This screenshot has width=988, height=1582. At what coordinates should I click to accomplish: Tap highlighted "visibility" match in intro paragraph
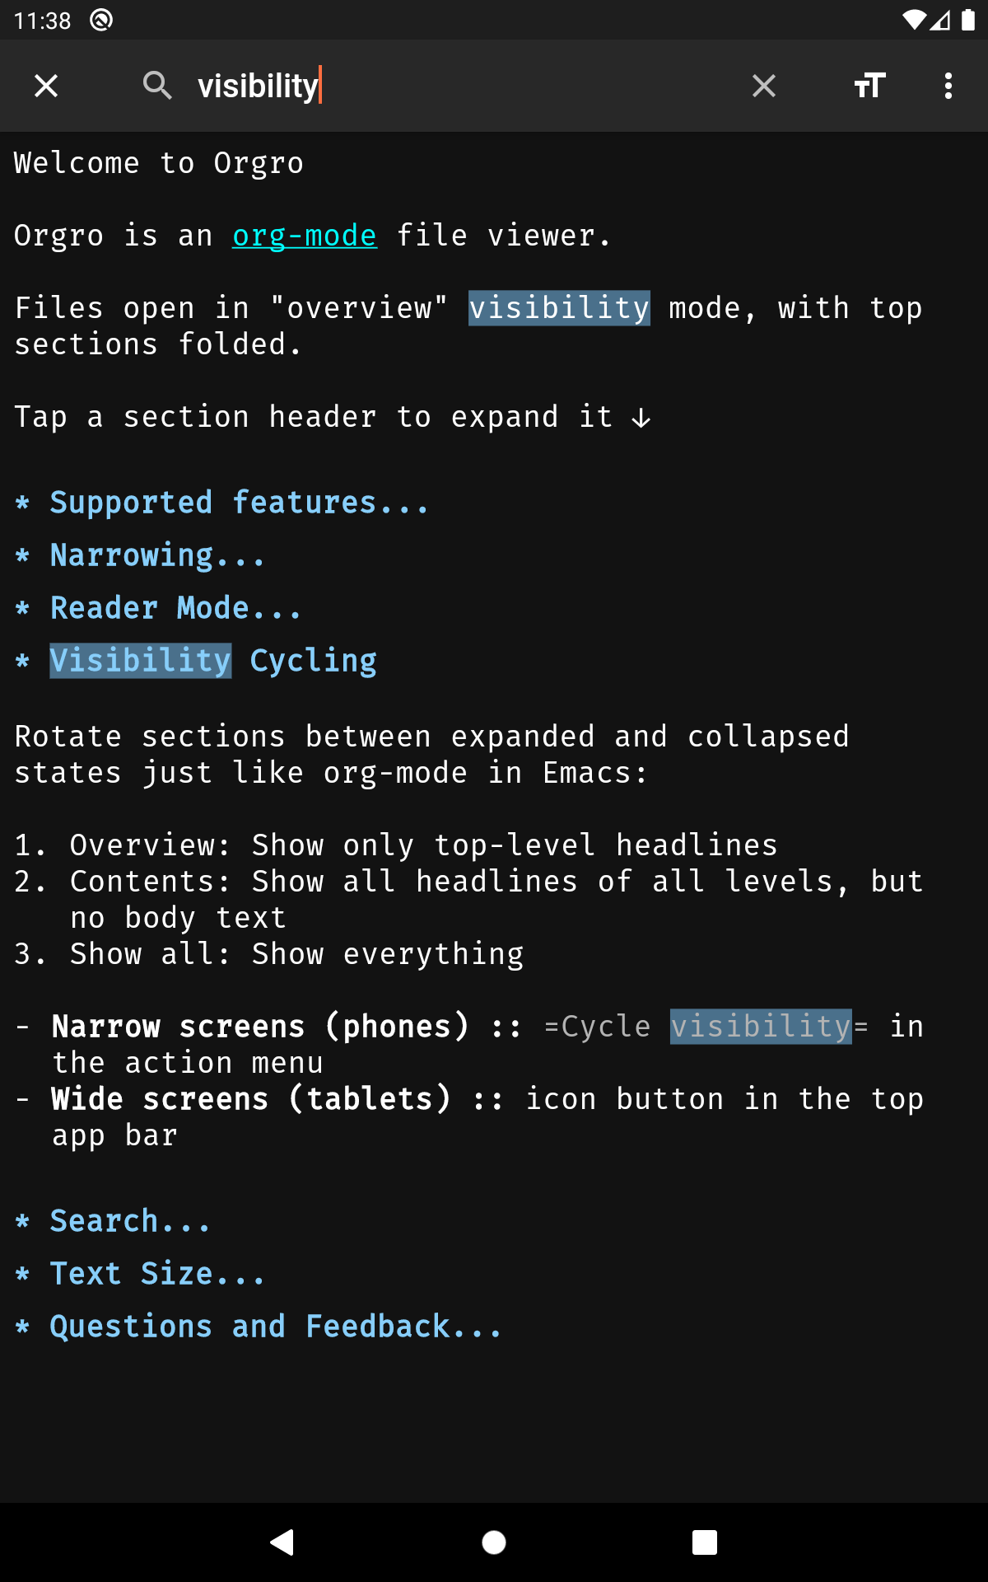tap(559, 308)
